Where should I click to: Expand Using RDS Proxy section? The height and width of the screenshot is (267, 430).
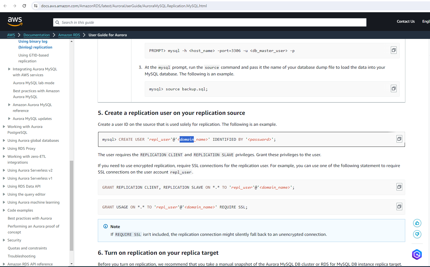pos(4,148)
